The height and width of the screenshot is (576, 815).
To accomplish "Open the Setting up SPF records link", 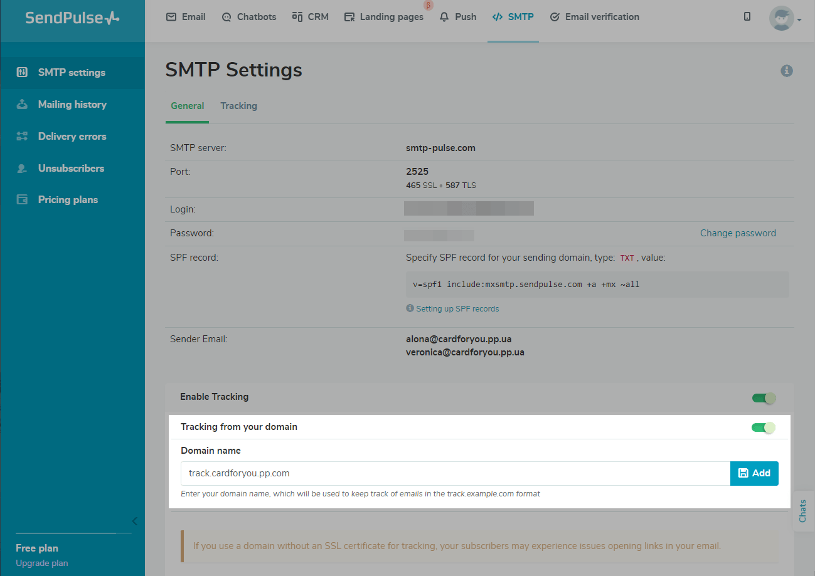I will point(457,308).
